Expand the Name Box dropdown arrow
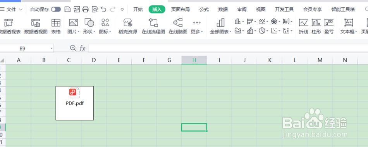368x147 pixels. coord(52,48)
